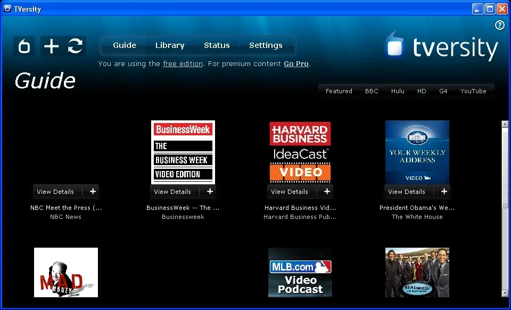Open the help question mark icon
The width and height of the screenshot is (511, 310).
coord(500,25)
